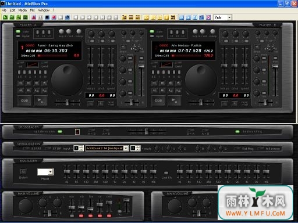Toggle Player B repeat indicator
Image resolution: width=298 pixels, height=223 pixels.
pos(152,36)
